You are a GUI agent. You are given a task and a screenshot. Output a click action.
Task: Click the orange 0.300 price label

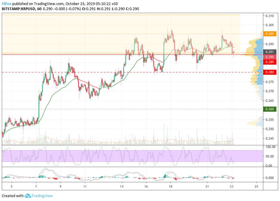tap(270, 34)
